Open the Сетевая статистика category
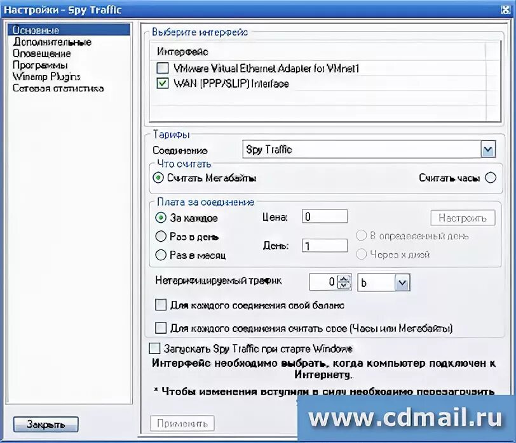 pos(58,88)
